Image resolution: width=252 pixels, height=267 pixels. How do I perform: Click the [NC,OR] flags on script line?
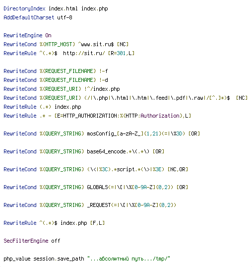pos(178,169)
